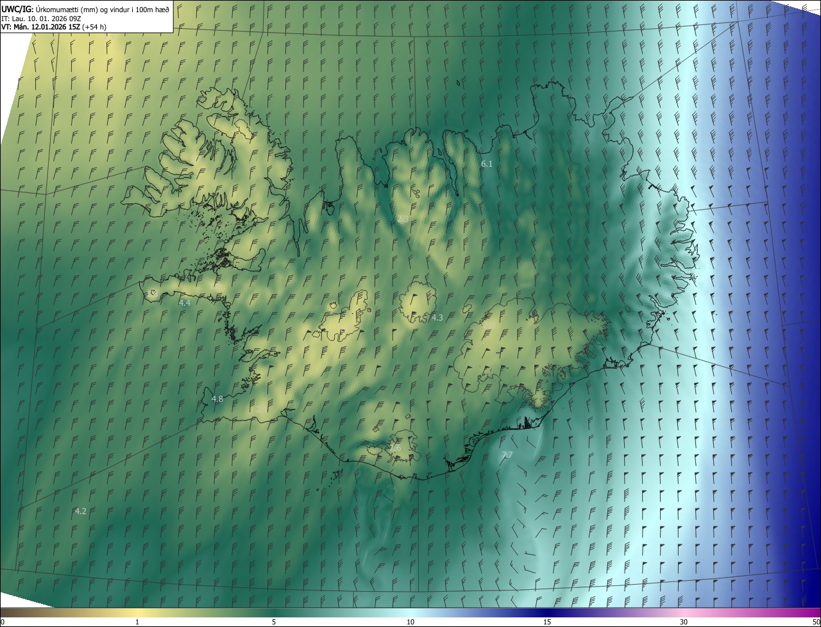Click the colorbar tick label 1

coord(137,623)
